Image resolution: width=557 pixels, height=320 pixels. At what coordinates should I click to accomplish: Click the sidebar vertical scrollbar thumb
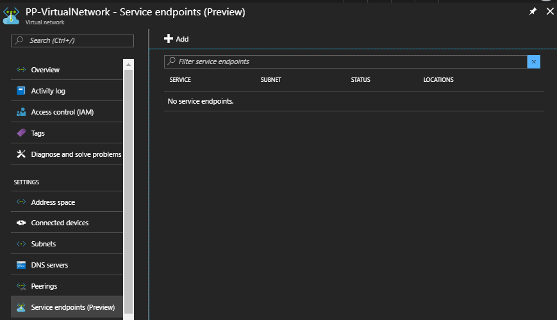[x=128, y=191]
